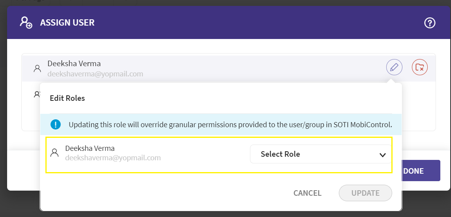This screenshot has width=451, height=217.
Task: Edit roles using the pencil icon
Action: coord(394,67)
